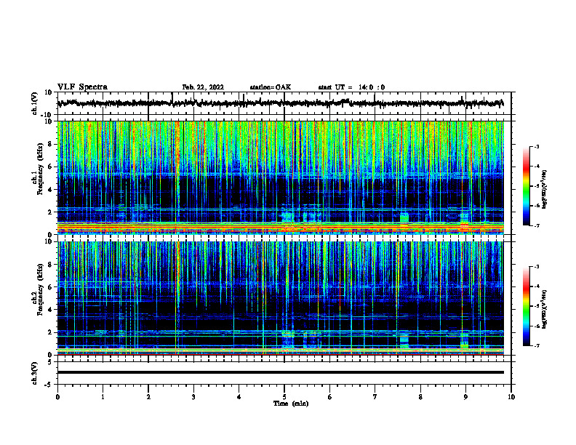Click the "ch.3(V)" axis label
The image size is (576, 445).
(35, 373)
